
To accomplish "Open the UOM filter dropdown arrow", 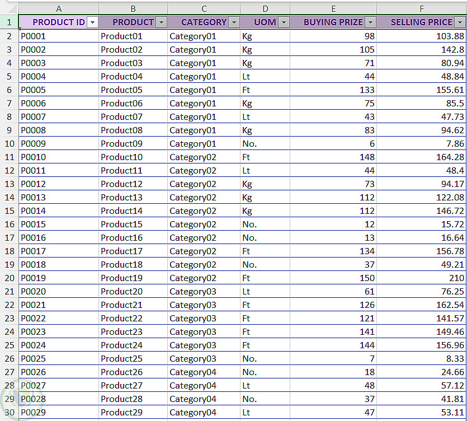I will [x=284, y=22].
